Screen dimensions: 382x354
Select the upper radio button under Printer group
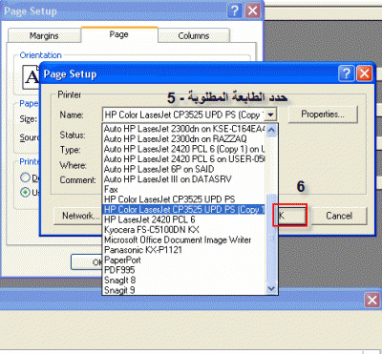point(25,177)
